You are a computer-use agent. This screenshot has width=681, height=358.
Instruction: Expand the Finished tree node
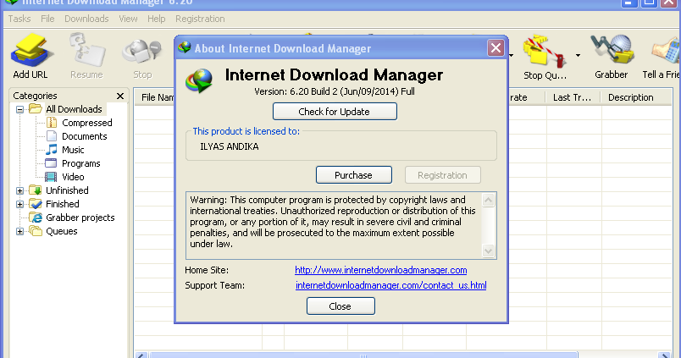[x=20, y=204]
